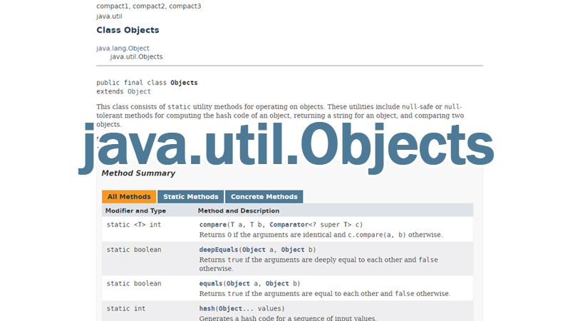
Task: Click the 'Modifier and Type' column header
Action: [x=135, y=210]
